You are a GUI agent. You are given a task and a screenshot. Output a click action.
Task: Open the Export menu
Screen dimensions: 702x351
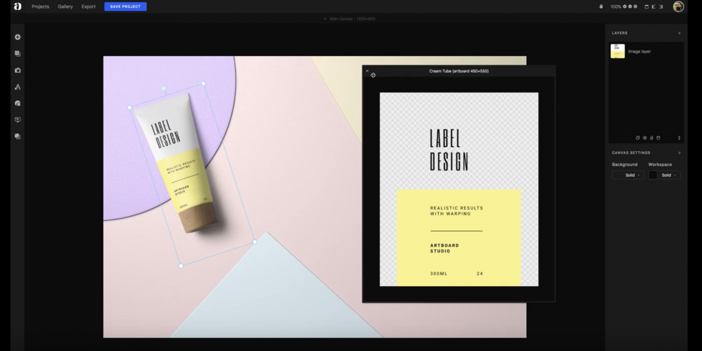[88, 7]
